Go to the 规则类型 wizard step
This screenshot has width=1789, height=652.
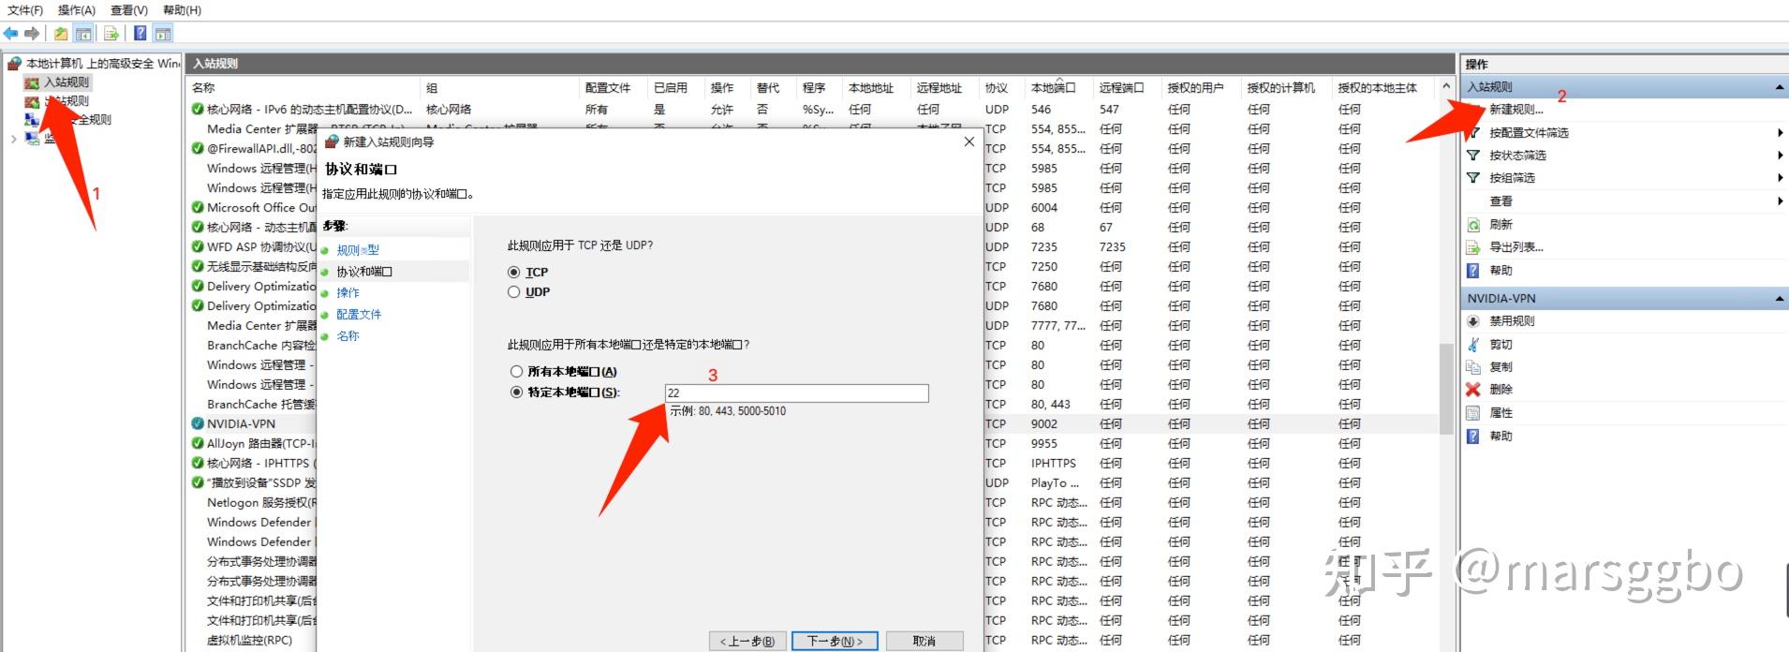point(358,250)
